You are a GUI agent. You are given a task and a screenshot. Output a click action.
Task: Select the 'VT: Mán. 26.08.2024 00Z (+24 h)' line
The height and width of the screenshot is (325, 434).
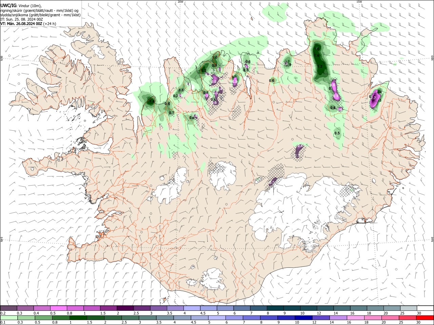coord(28,24)
